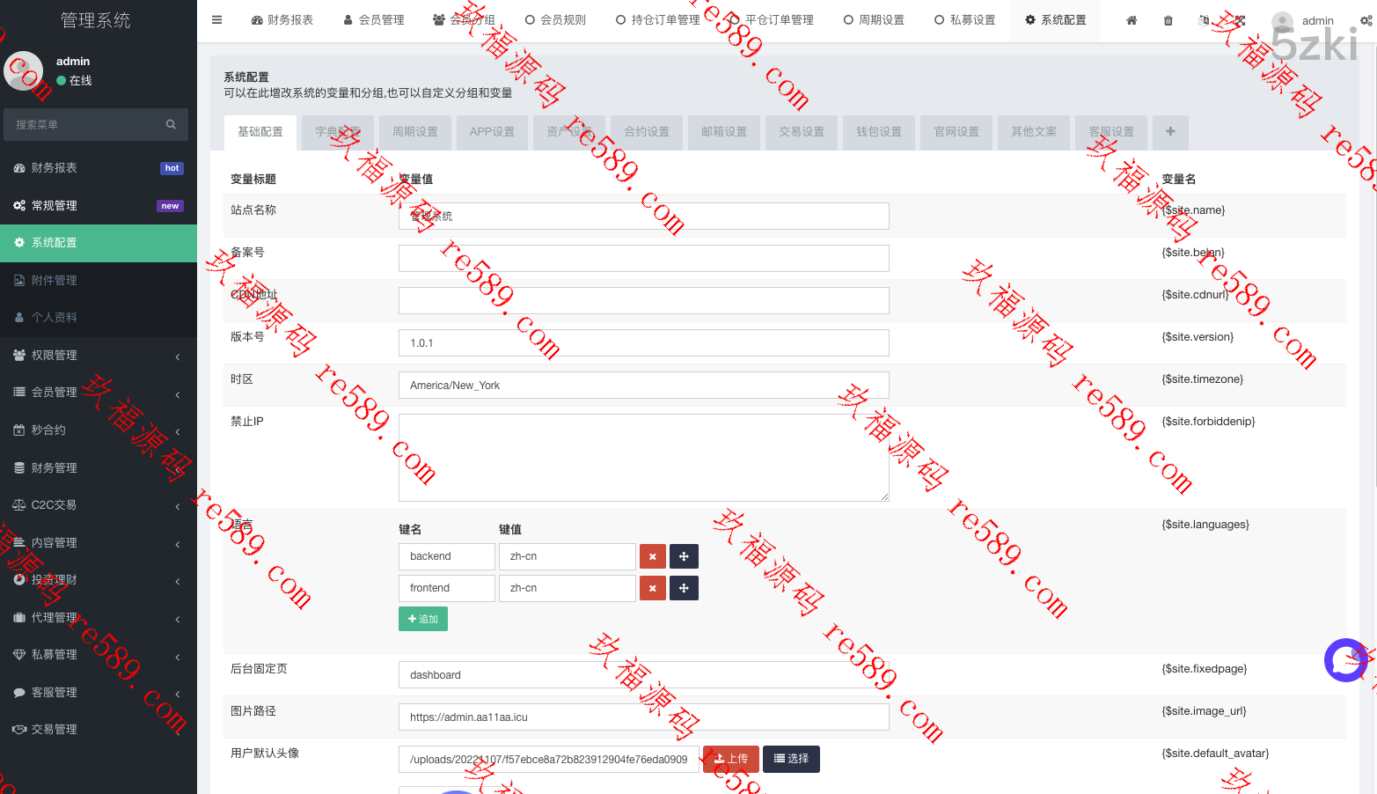This screenshot has height=794, width=1377.
Task: Click the magnifier icon in menu search
Action: [x=171, y=125]
